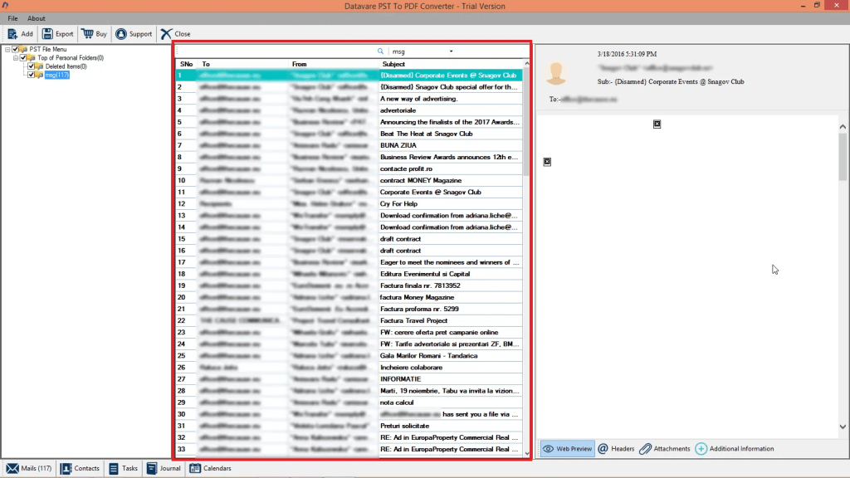Viewport: 850px width, 478px height.
Task: Show the Attachments paperclip view
Action: (x=645, y=449)
